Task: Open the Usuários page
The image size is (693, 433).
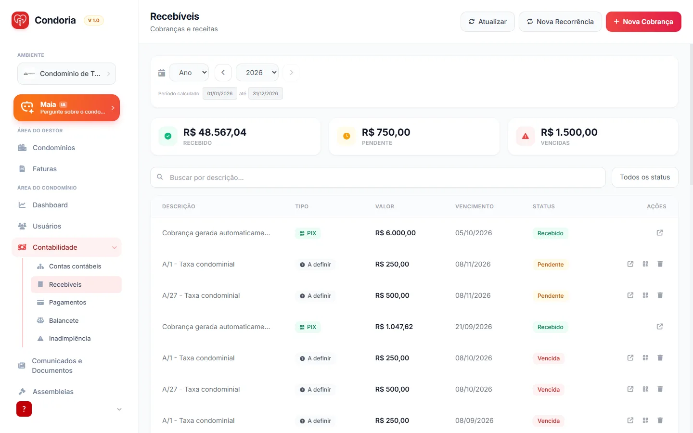Action: coord(66,226)
